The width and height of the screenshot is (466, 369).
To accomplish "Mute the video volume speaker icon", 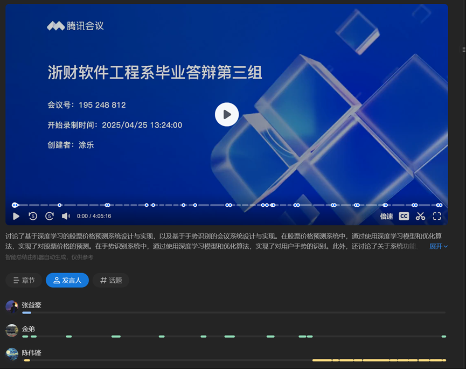I will pos(66,216).
